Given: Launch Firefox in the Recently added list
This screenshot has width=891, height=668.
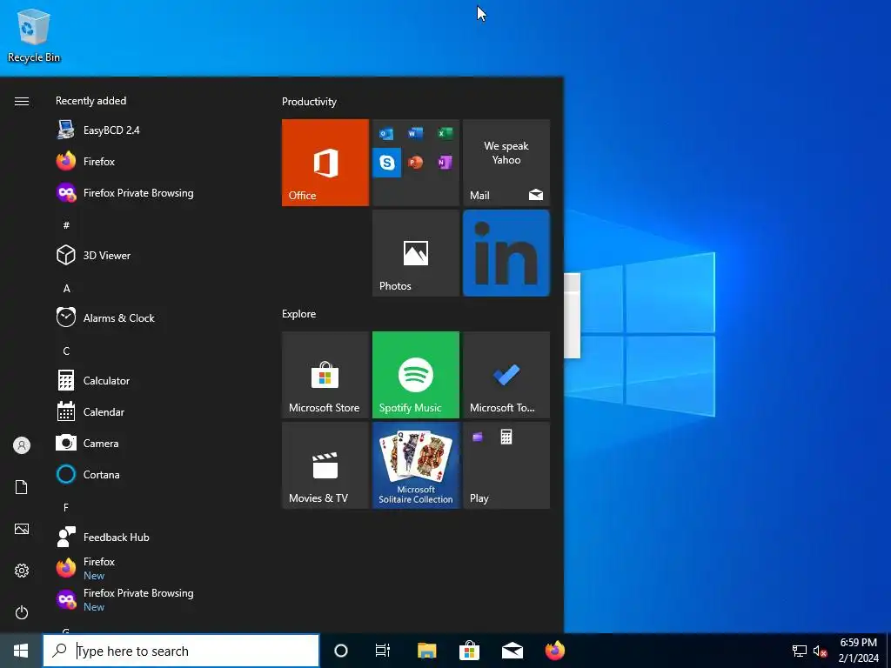Looking at the screenshot, I should (x=153, y=161).
